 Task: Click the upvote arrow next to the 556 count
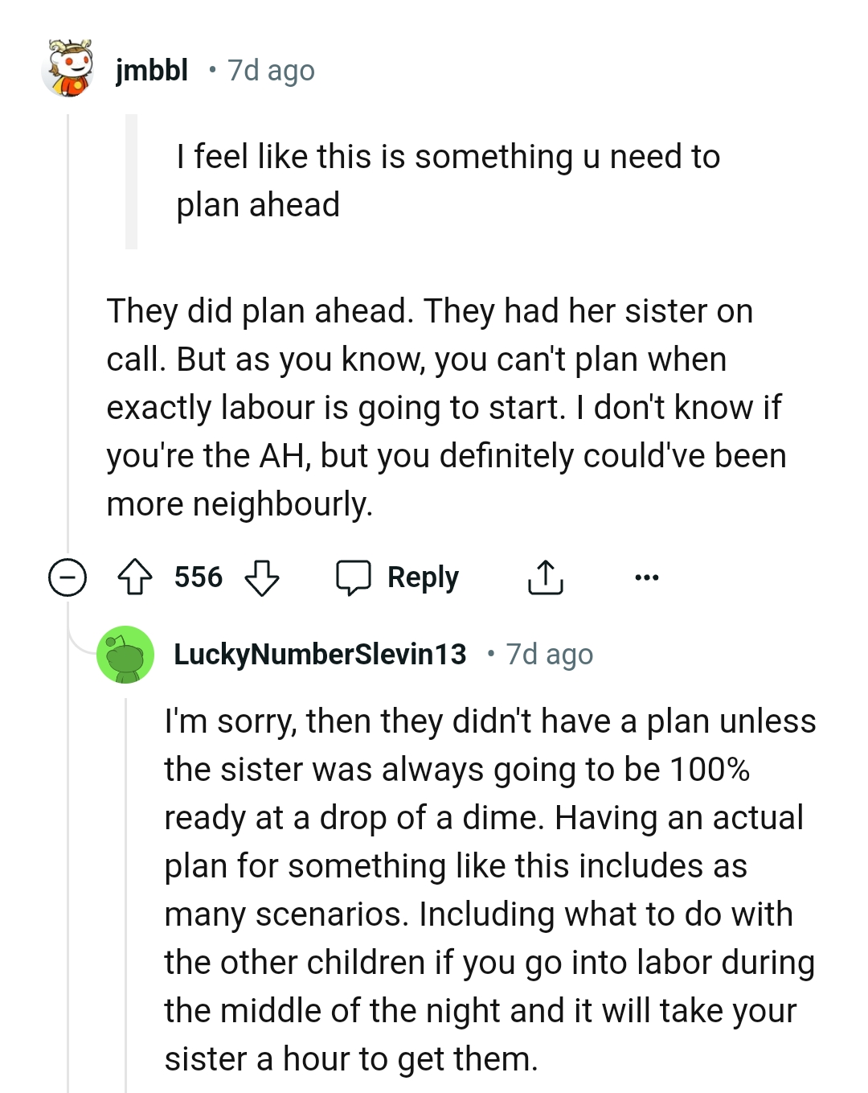[137, 577]
